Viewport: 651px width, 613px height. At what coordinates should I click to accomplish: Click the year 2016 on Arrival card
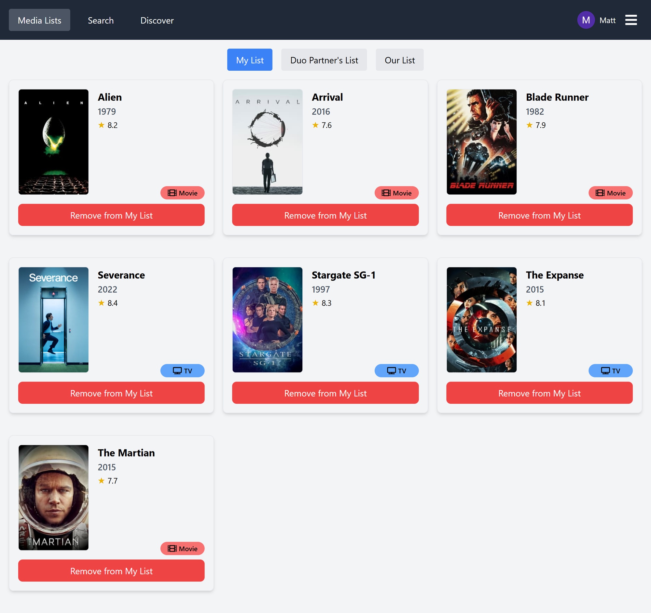pos(321,112)
